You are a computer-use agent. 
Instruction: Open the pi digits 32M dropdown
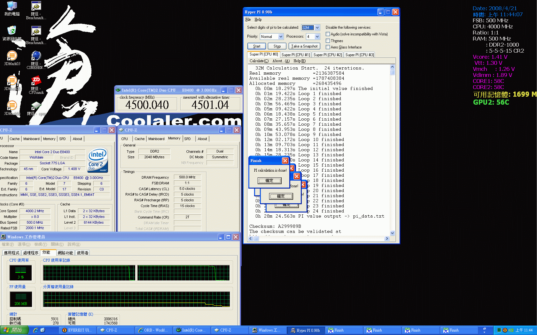(317, 28)
